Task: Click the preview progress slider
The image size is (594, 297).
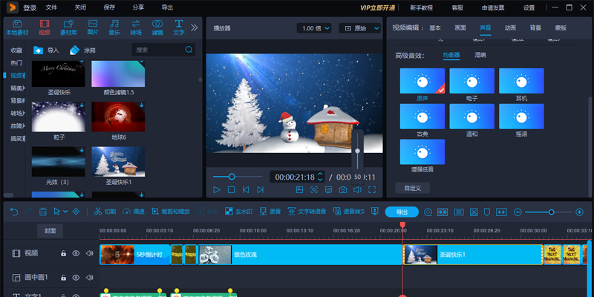Action: coord(237,177)
